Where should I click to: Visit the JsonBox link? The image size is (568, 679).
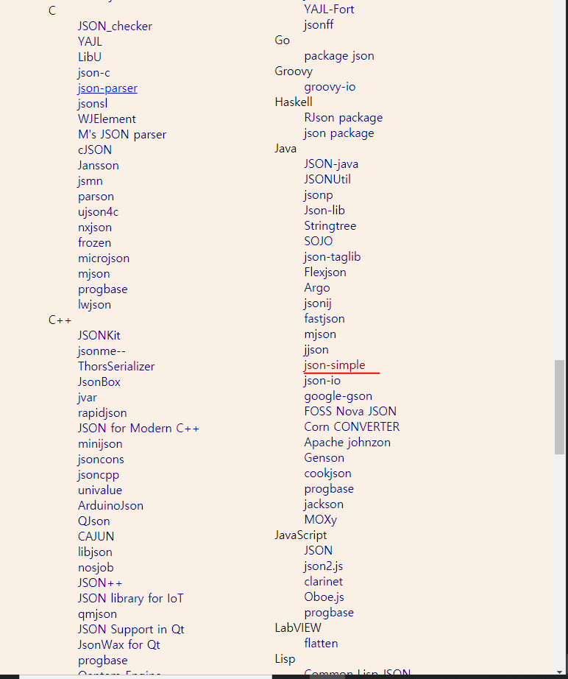point(99,382)
